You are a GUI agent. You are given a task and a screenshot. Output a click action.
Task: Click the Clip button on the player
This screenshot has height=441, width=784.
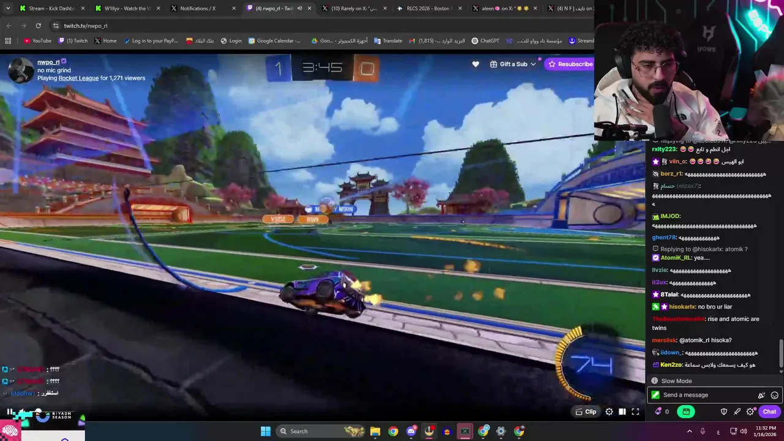586,412
